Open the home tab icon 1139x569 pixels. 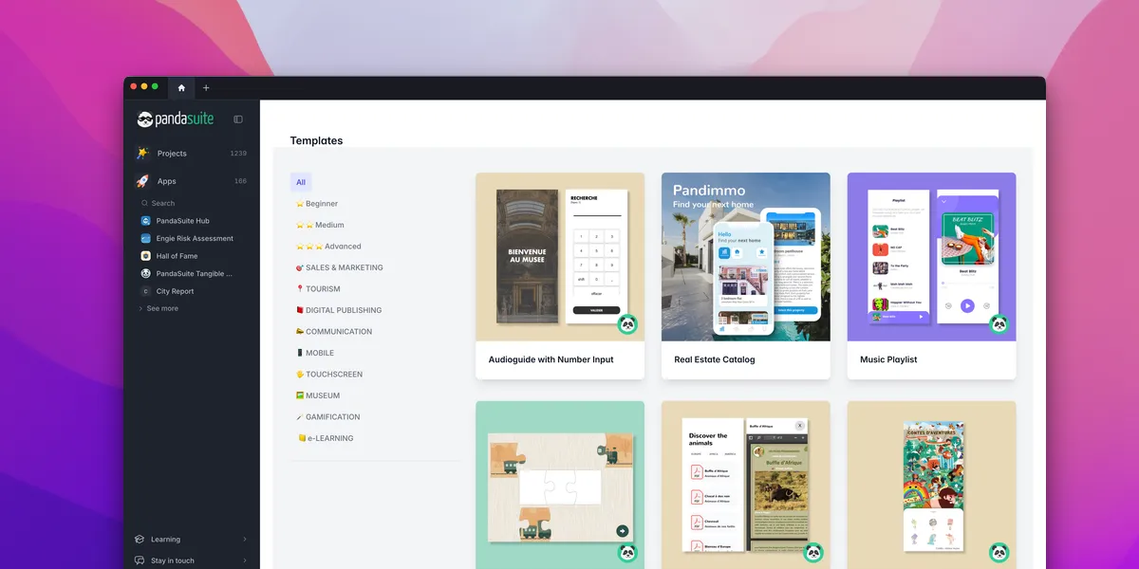(x=181, y=88)
